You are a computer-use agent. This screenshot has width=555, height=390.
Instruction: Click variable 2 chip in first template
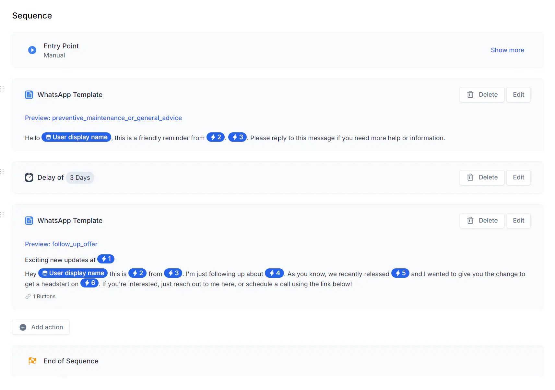click(x=216, y=137)
